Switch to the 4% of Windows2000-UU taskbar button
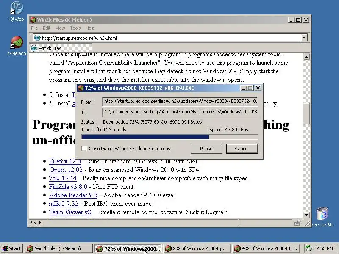This screenshot has width=339, height=254. tap(266, 248)
